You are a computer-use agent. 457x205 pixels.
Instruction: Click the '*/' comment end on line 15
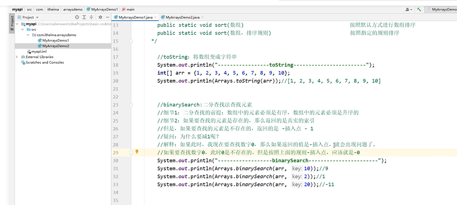(154, 41)
